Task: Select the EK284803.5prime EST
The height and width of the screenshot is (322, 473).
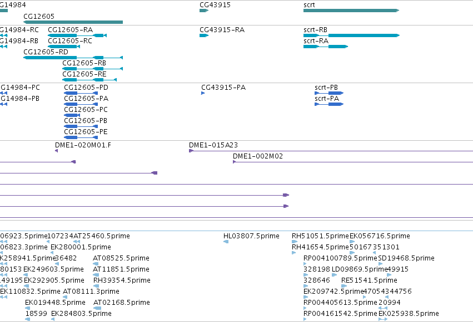Action: tap(53, 319)
